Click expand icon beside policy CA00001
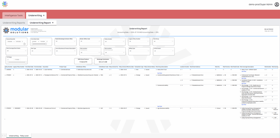 tap(5, 70)
